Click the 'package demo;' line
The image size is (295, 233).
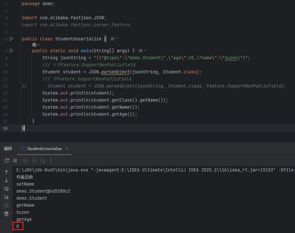pyautogui.click(x=39, y=4)
